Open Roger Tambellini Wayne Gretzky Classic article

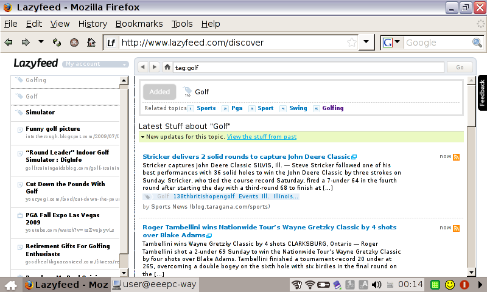(x=269, y=231)
